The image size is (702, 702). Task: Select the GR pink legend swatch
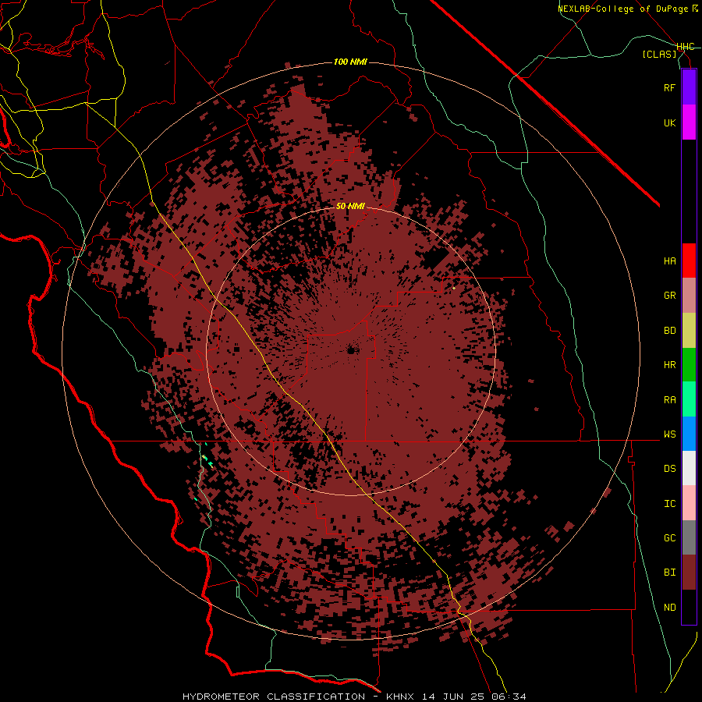click(689, 296)
